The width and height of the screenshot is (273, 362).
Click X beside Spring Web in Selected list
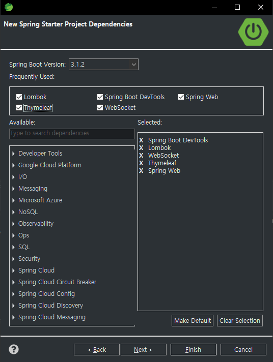point(141,171)
